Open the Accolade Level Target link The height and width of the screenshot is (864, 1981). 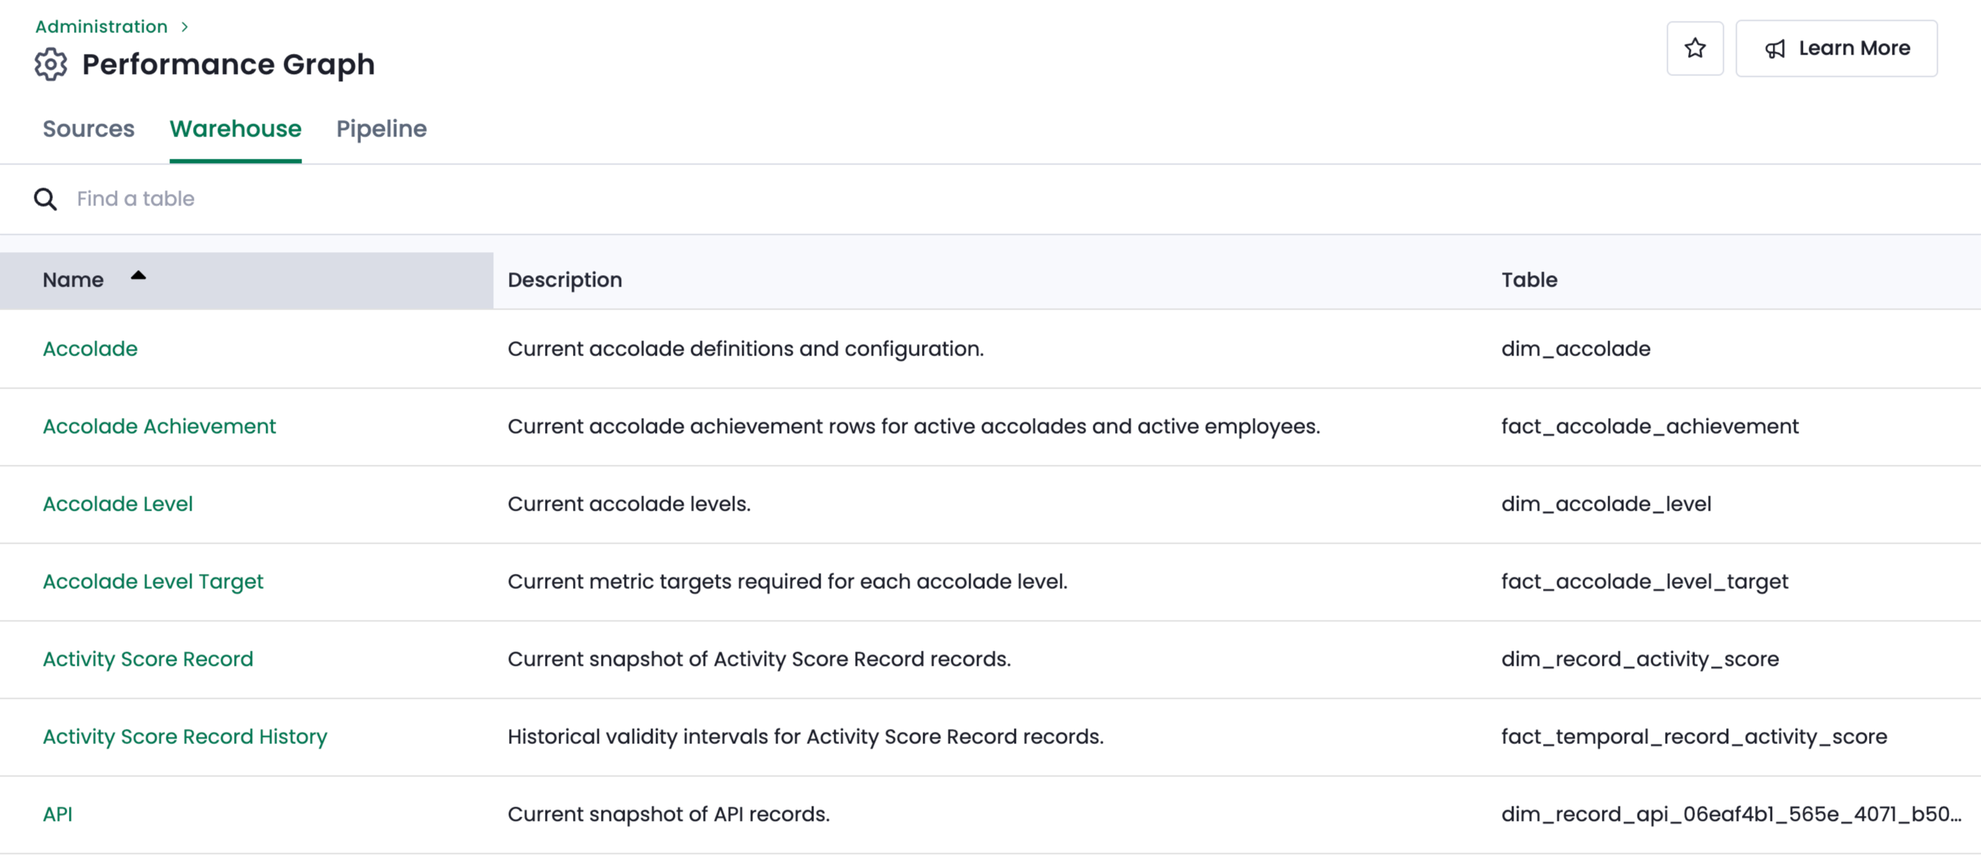coord(153,582)
